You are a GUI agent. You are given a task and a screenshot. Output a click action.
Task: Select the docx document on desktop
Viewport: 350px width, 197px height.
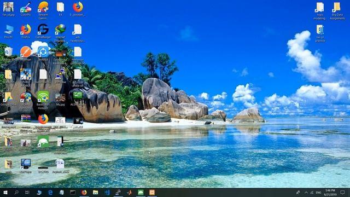[x=61, y=166]
